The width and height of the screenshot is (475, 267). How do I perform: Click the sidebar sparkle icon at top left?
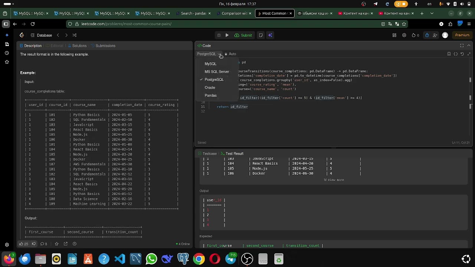click(x=7, y=35)
